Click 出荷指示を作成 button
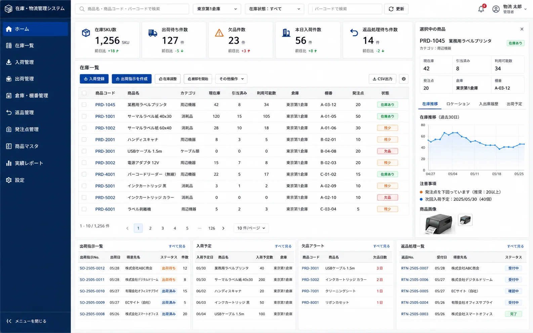This screenshot has height=333, width=533. [x=132, y=79]
